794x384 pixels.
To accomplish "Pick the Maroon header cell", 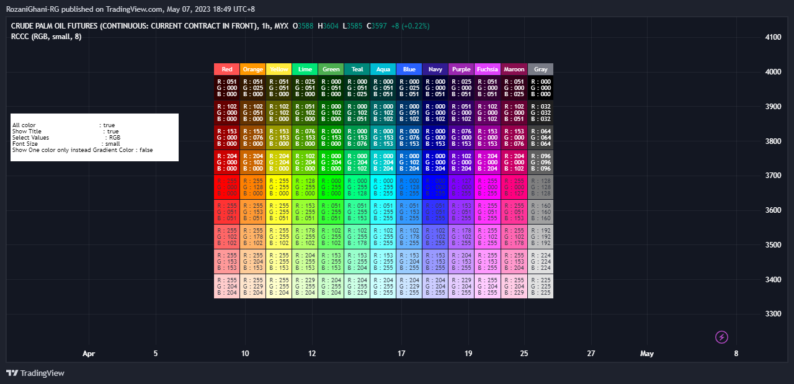I will pos(514,69).
